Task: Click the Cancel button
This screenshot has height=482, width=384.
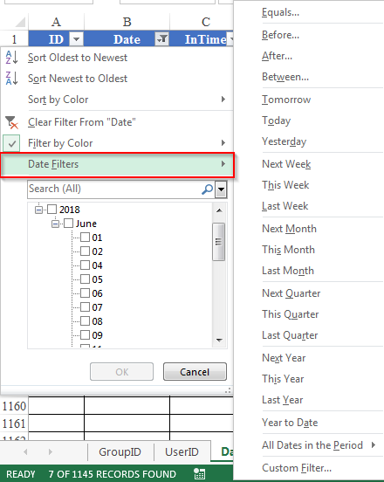Action: click(195, 372)
